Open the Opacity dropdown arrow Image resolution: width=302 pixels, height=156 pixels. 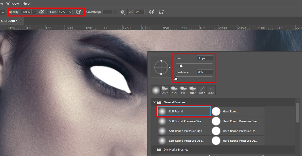[x=34, y=12]
